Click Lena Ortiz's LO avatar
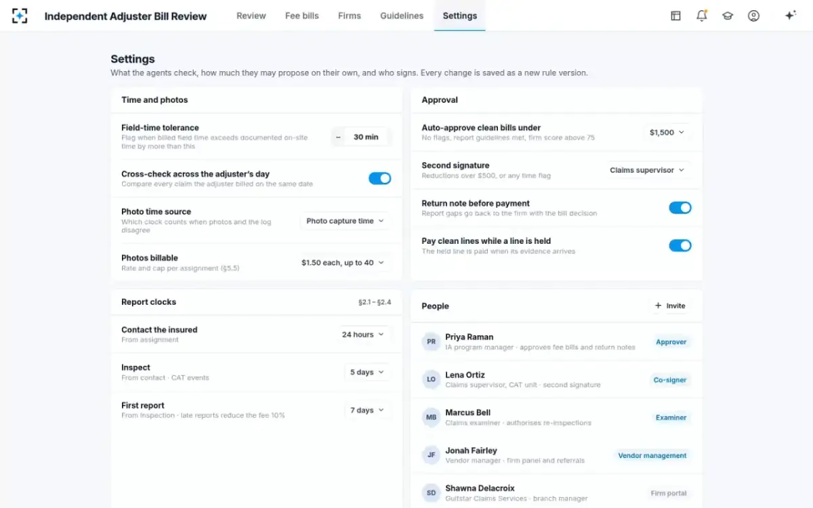The width and height of the screenshot is (813, 508). pos(431,380)
